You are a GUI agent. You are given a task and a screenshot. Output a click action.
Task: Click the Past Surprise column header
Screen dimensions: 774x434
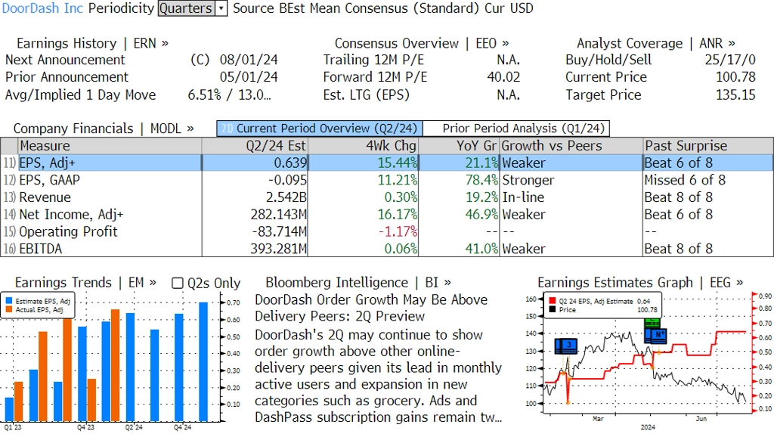(708, 146)
